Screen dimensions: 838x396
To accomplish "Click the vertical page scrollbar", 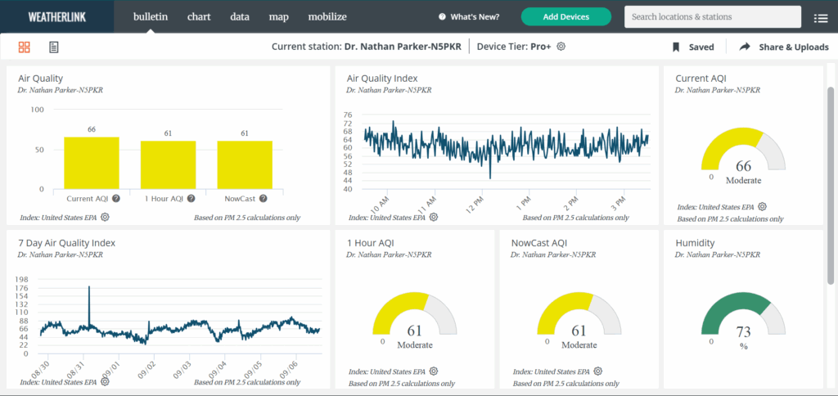I will coord(831,180).
